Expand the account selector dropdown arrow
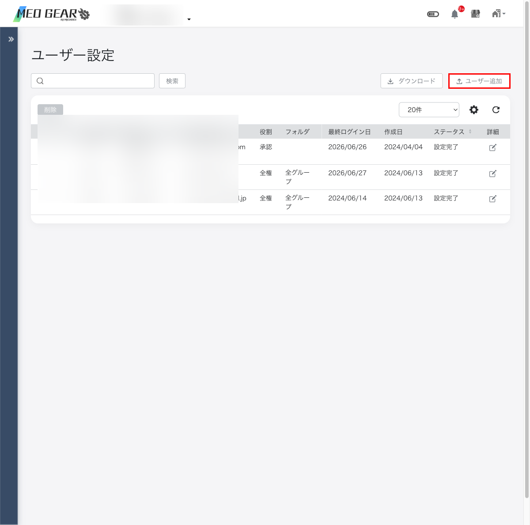 (x=189, y=19)
